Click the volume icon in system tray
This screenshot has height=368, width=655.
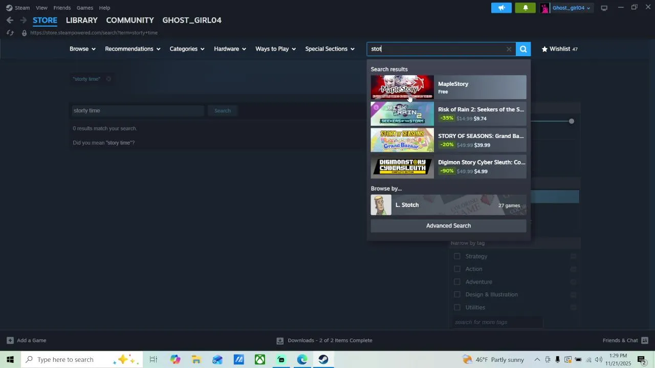[599, 359]
